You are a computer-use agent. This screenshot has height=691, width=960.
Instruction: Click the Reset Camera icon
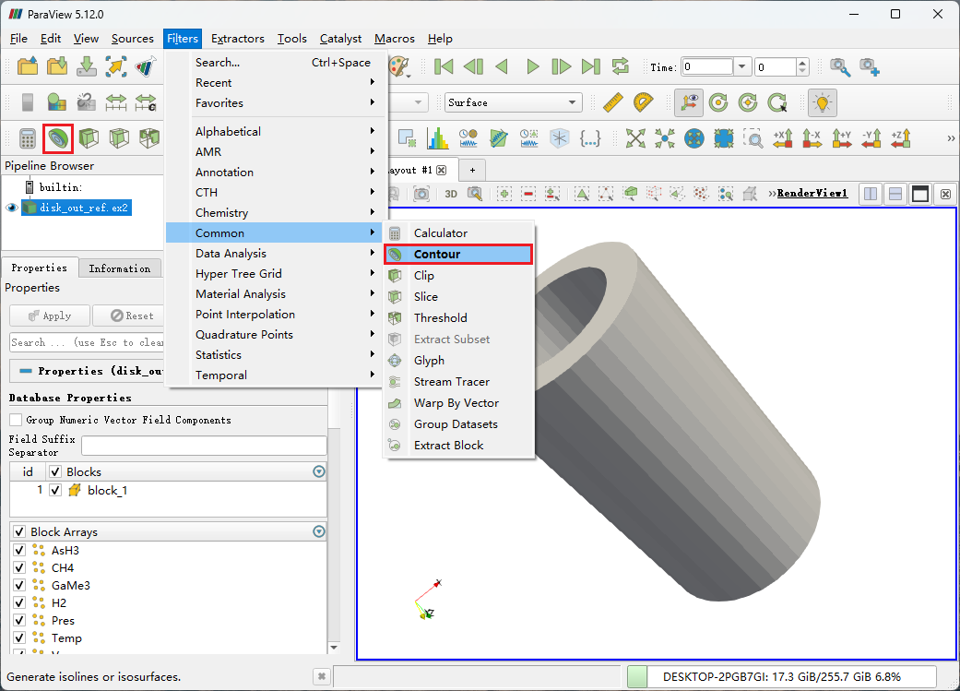click(635, 138)
